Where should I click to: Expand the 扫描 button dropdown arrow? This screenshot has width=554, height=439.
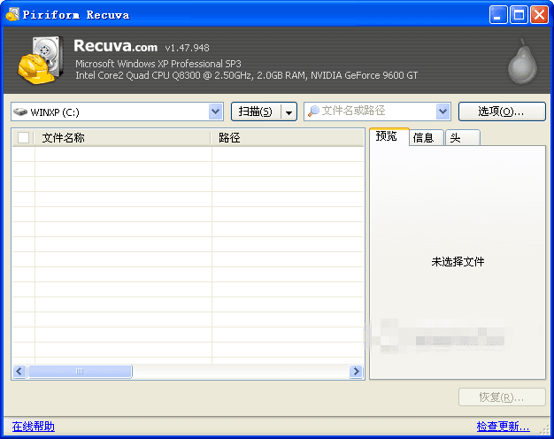[x=289, y=112]
